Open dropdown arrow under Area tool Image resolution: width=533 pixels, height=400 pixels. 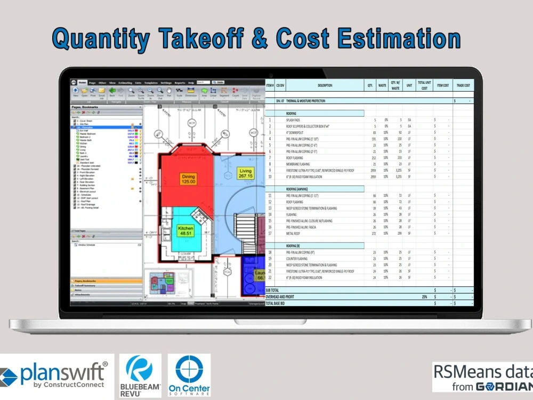[204, 98]
